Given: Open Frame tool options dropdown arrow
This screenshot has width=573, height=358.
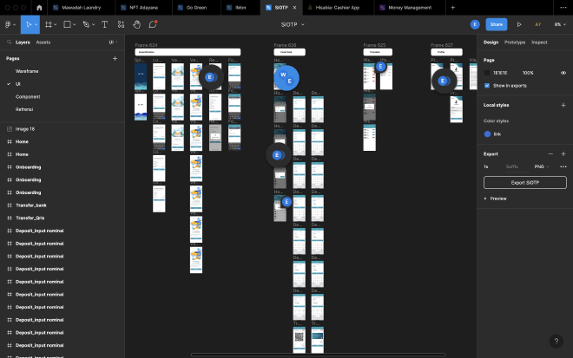Looking at the screenshot, I should coord(56,25).
